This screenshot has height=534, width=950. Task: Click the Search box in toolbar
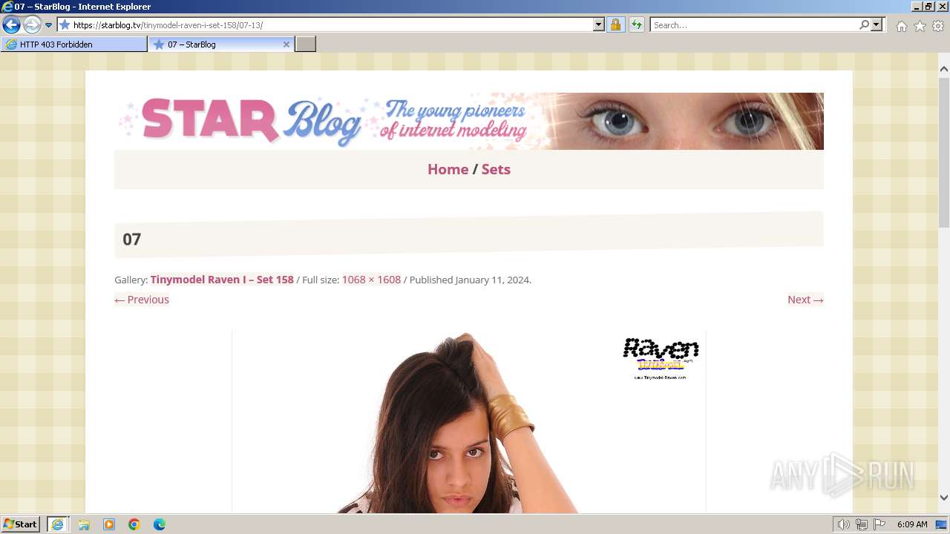[753, 25]
